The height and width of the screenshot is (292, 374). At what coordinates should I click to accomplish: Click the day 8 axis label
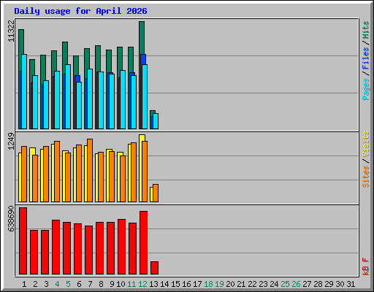click(101, 284)
